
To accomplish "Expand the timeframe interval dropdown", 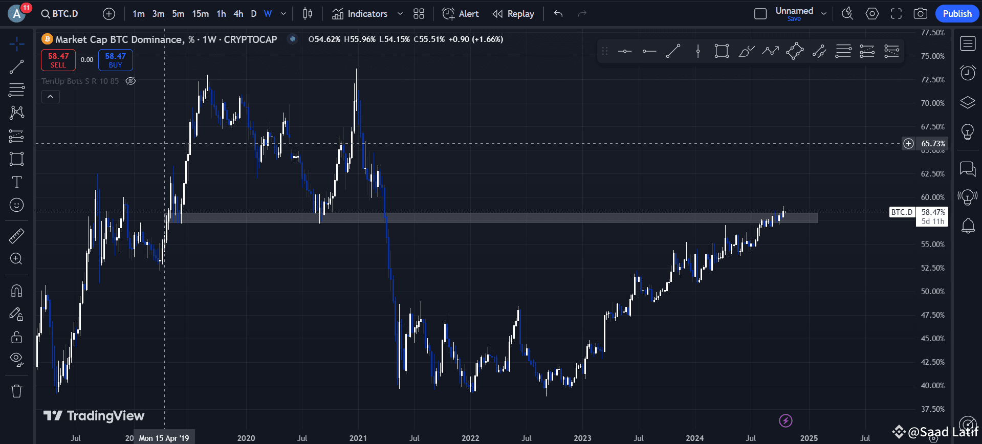I will click(283, 14).
